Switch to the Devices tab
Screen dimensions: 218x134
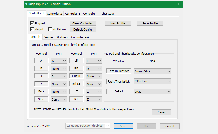pyautogui.click(x=48, y=37)
